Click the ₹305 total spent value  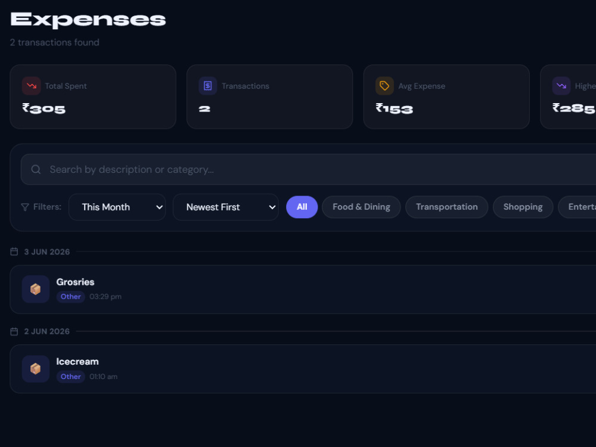point(44,108)
